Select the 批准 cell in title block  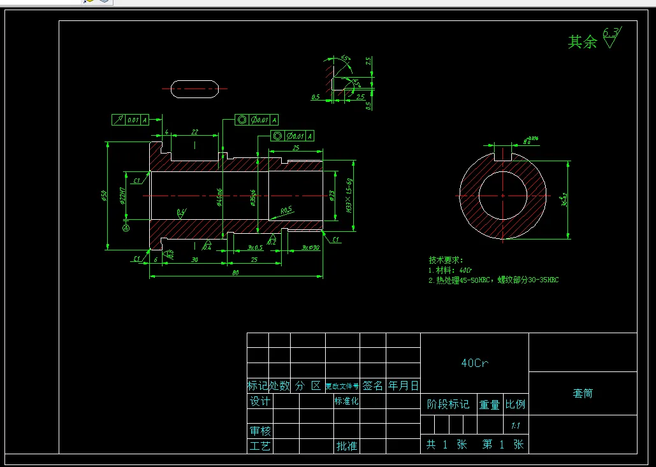(347, 446)
